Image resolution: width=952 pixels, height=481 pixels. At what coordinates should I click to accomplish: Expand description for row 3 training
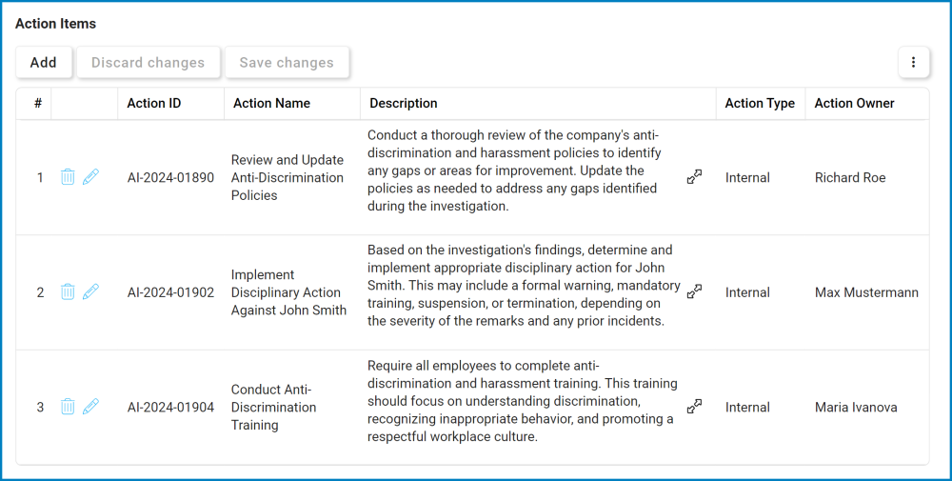(695, 407)
